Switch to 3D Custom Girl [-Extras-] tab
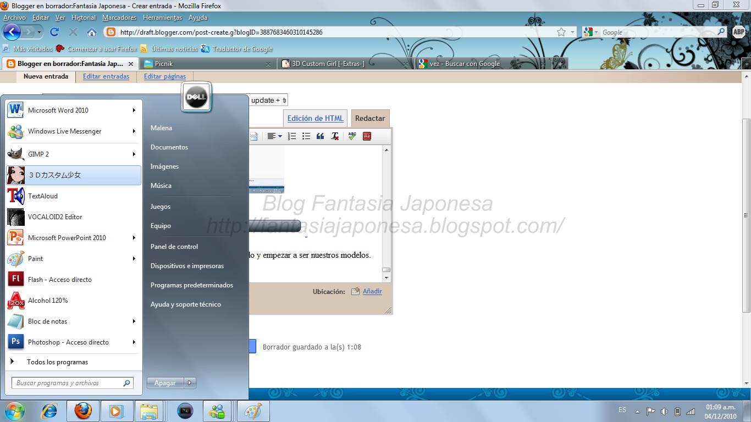 (345, 64)
